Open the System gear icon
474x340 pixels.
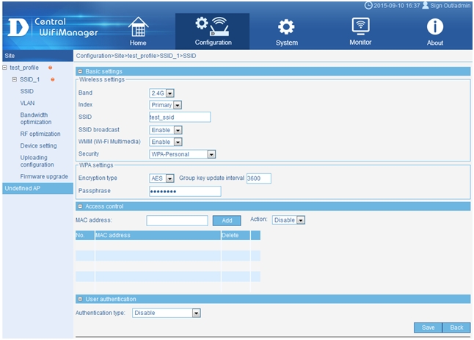click(286, 27)
